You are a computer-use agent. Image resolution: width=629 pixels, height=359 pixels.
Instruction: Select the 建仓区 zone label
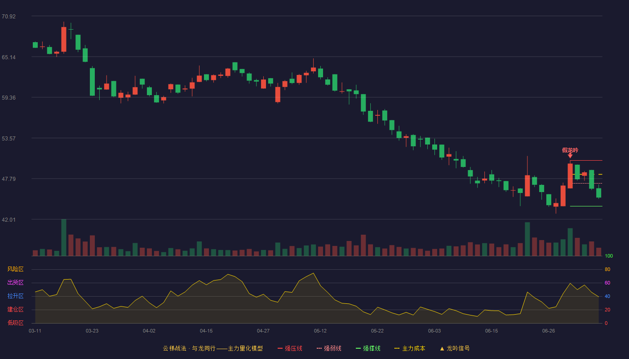click(x=15, y=310)
